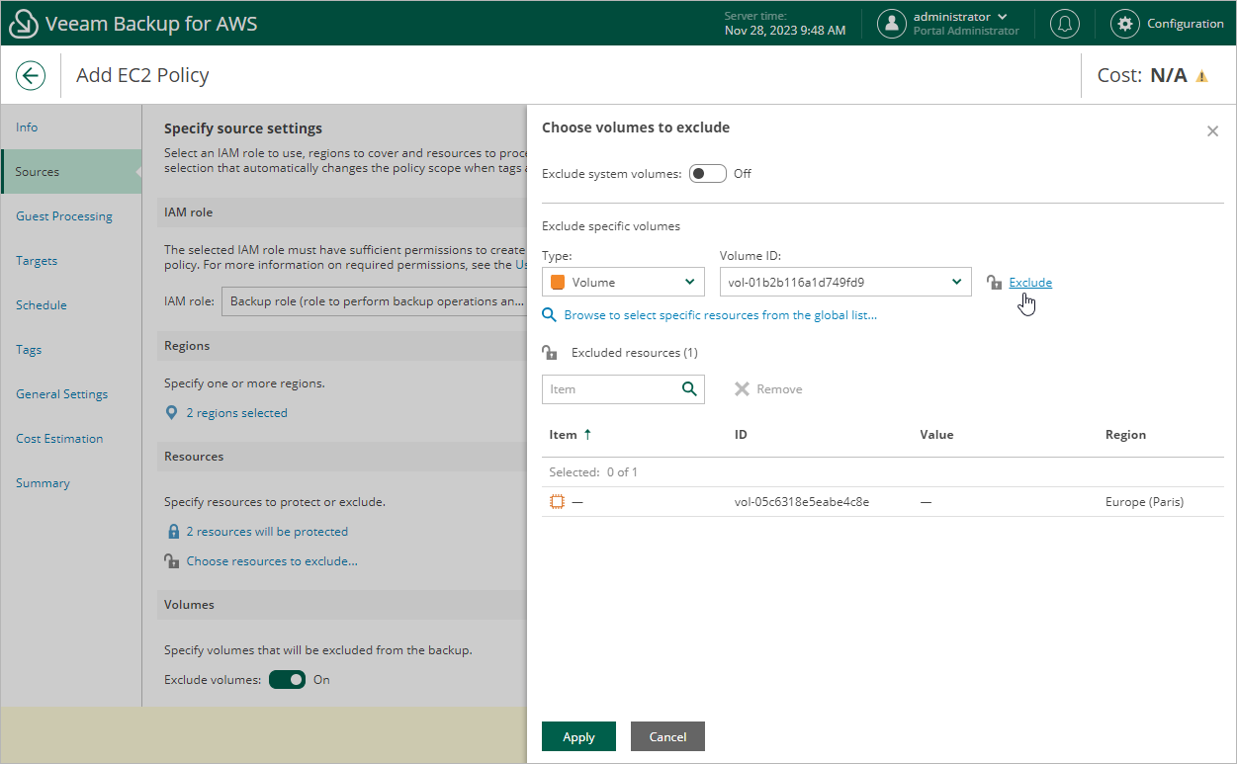Select the Sources step
Image resolution: width=1237 pixels, height=764 pixels.
71,172
